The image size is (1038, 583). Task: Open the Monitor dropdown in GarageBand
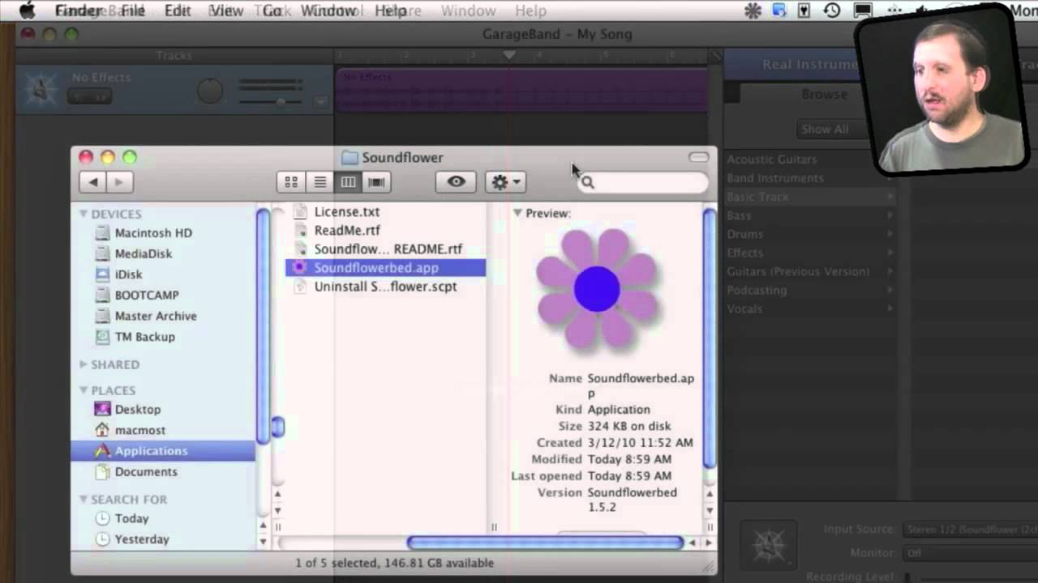(x=970, y=553)
